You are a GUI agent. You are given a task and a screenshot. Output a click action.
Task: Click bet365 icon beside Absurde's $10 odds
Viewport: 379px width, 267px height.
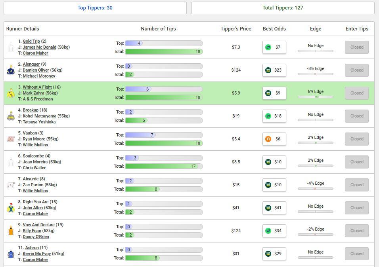pyautogui.click(x=268, y=185)
